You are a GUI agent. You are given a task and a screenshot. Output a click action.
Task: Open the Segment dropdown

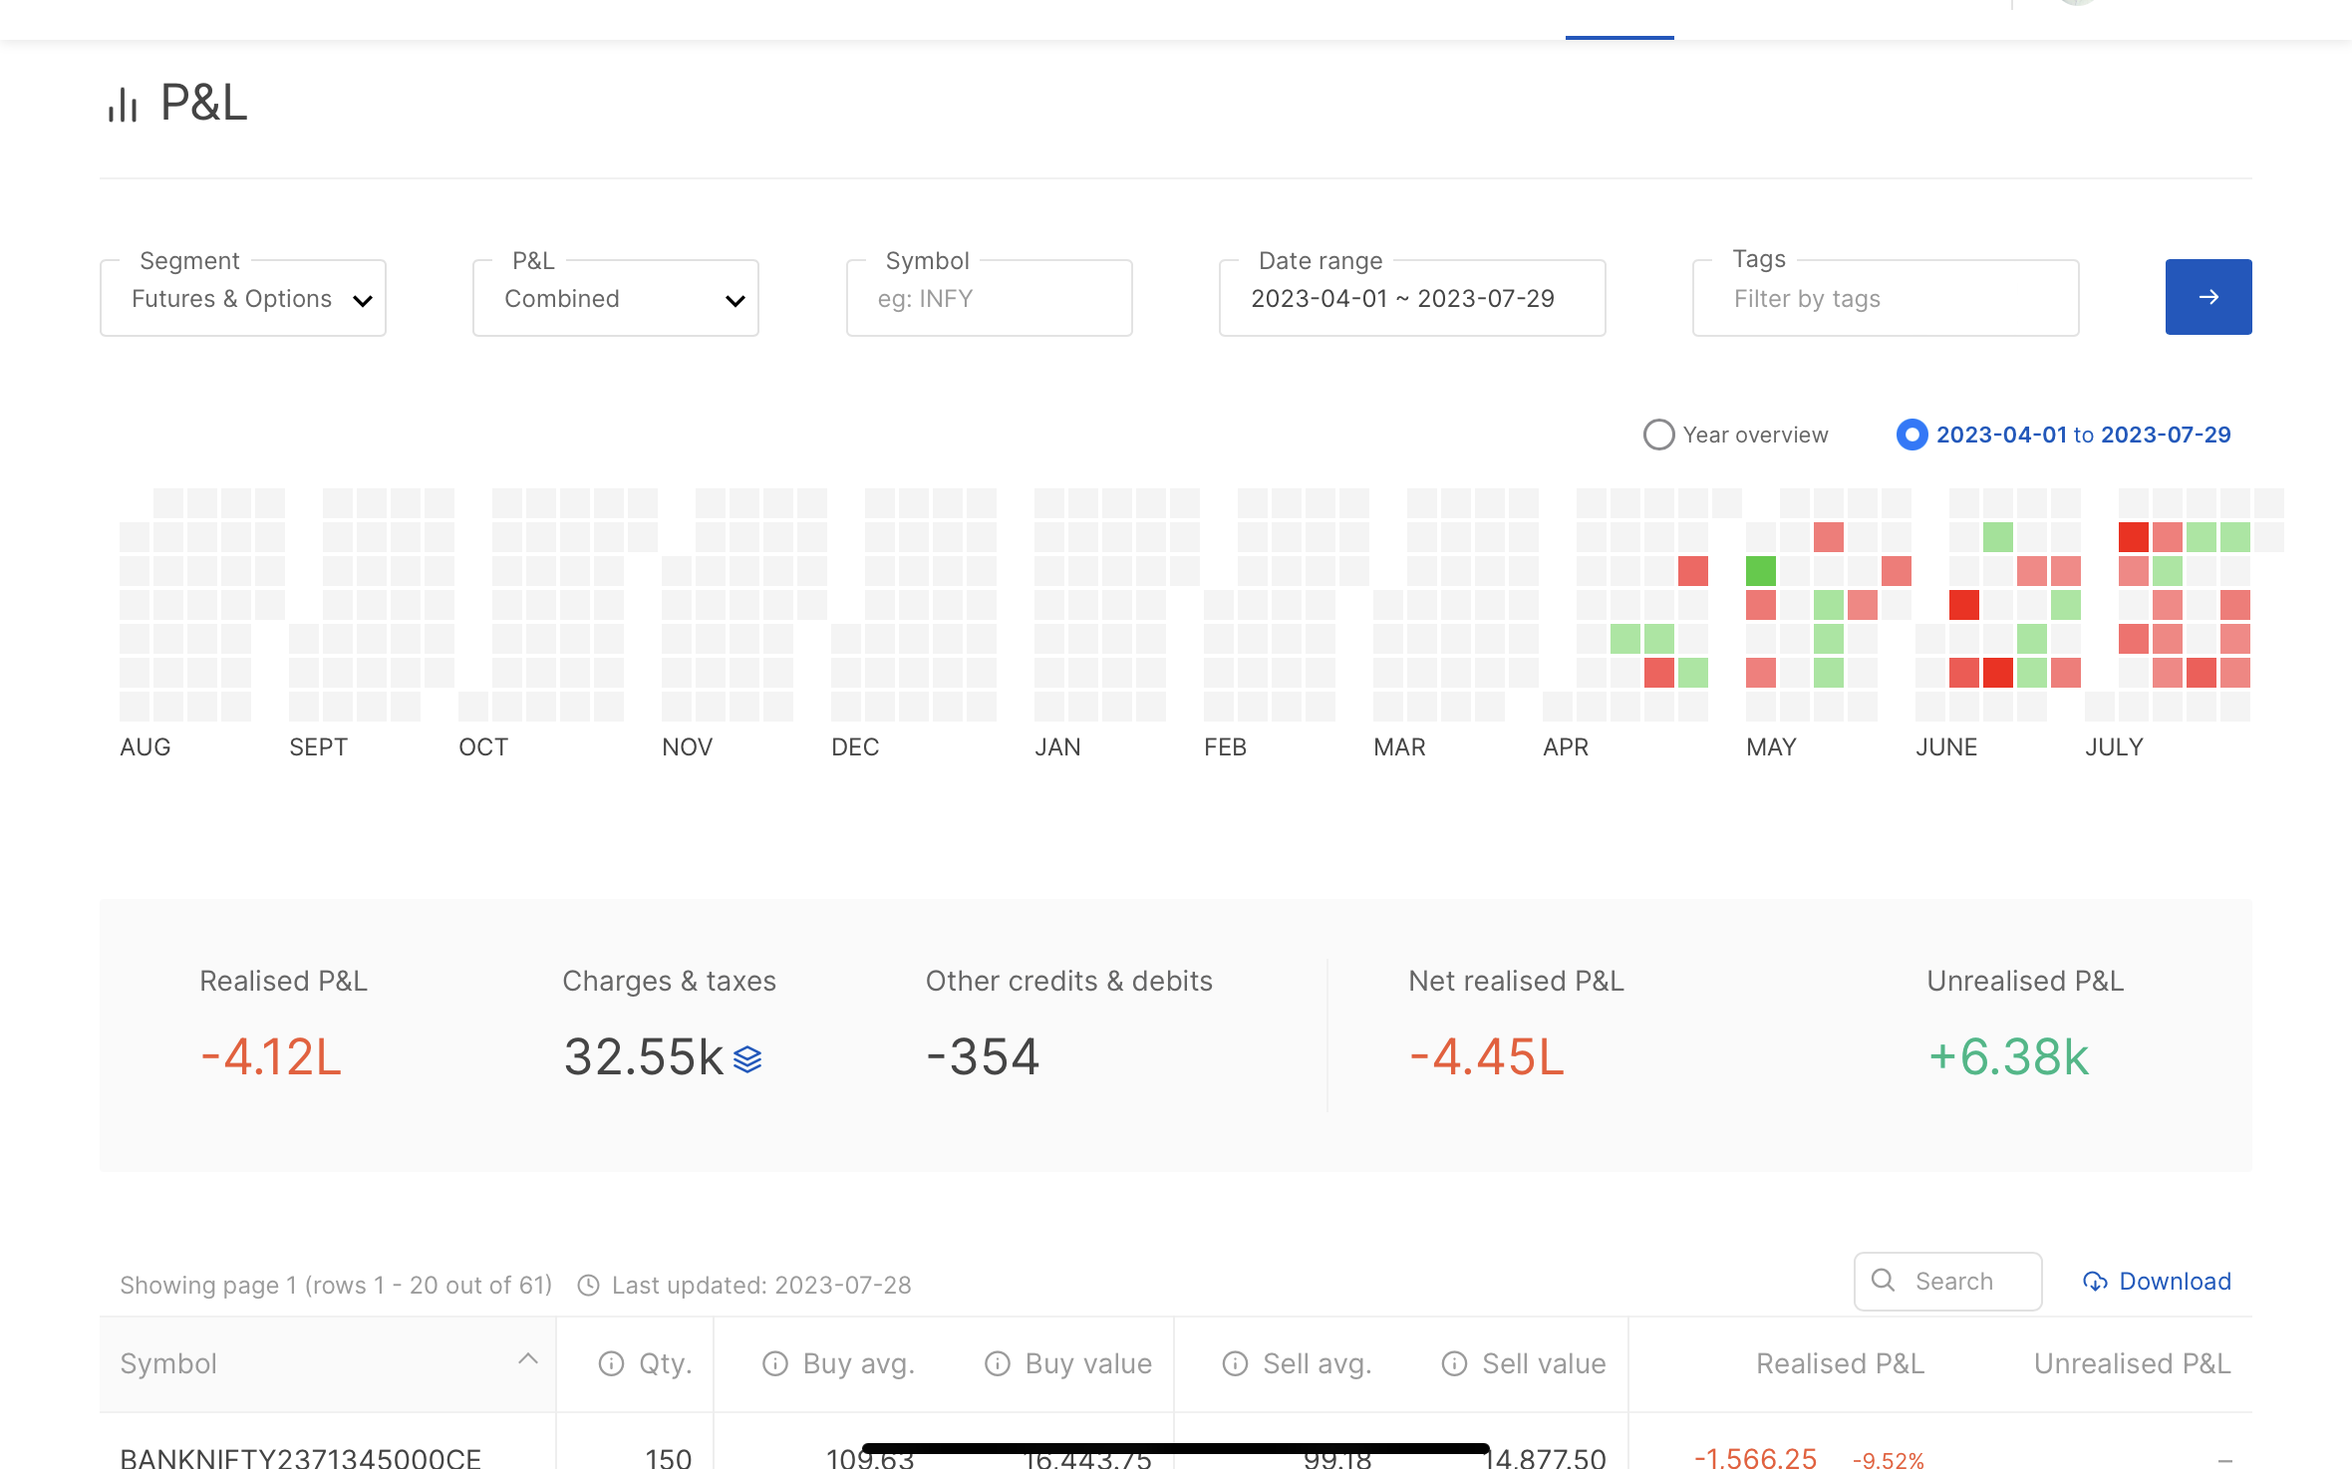tap(243, 298)
